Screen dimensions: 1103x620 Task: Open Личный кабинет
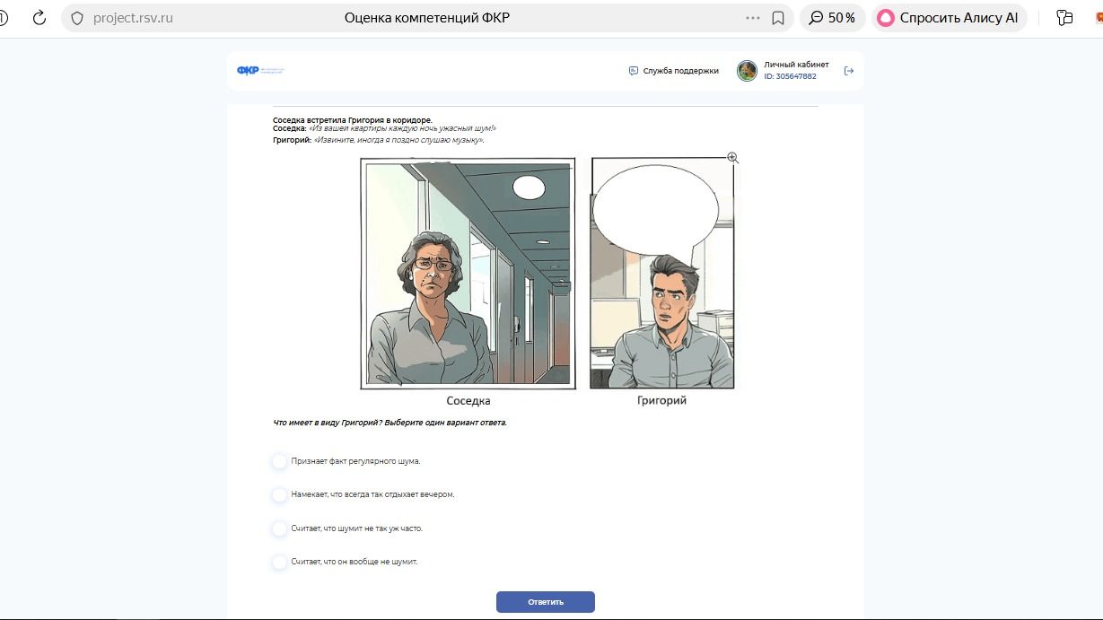coord(796,65)
